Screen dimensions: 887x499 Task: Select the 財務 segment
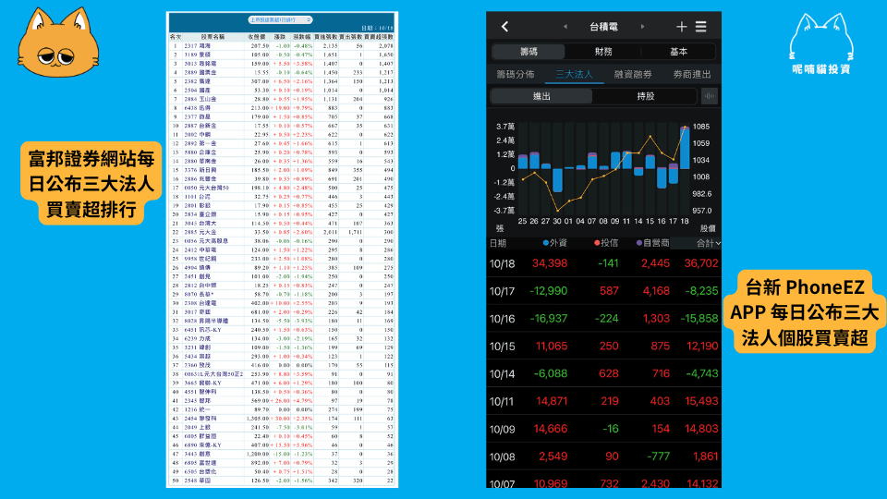coord(603,52)
